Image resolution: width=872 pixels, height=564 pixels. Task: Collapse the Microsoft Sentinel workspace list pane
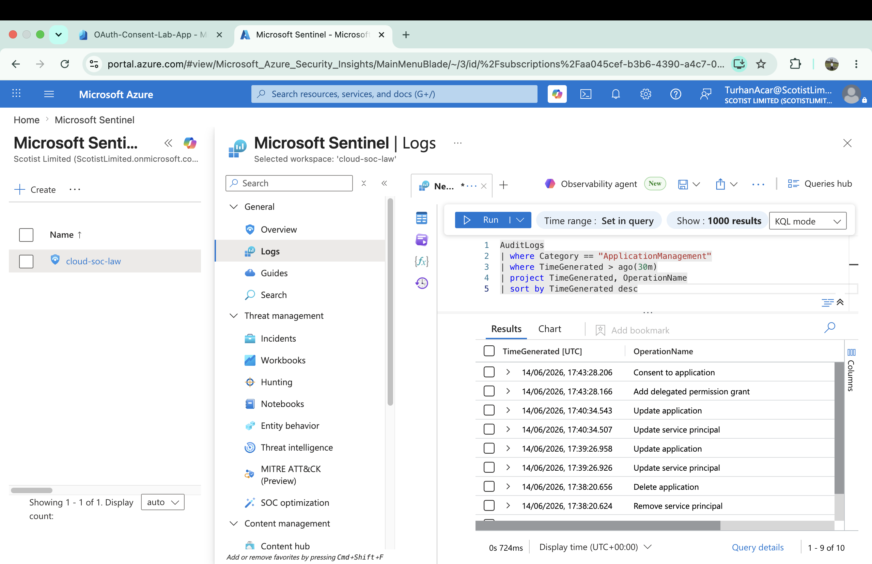(x=169, y=143)
